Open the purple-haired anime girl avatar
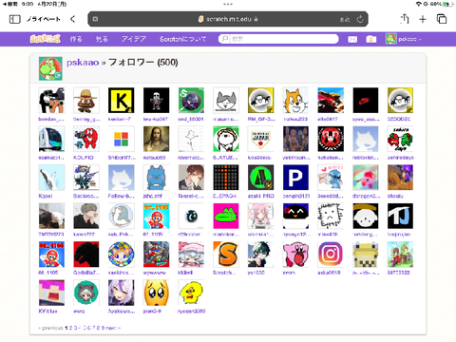 click(x=122, y=293)
